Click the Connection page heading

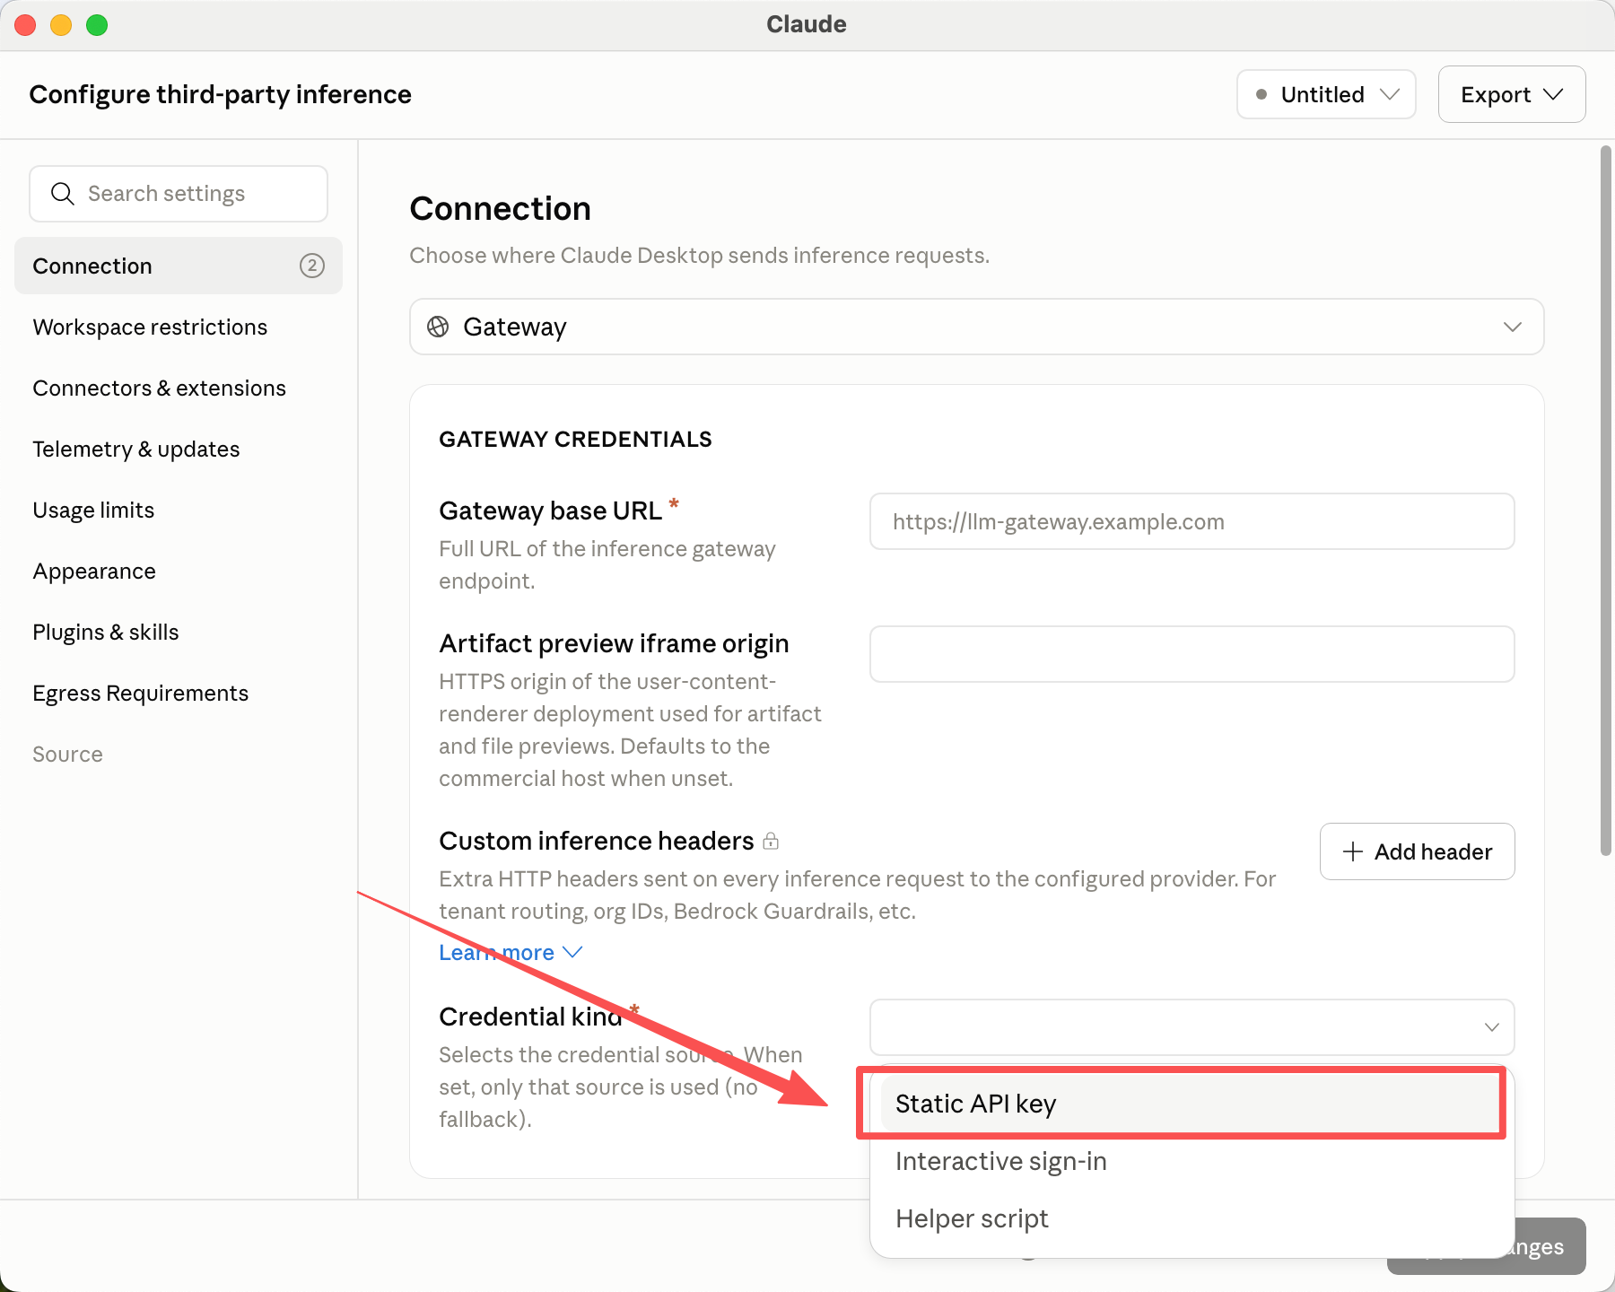tap(500, 209)
